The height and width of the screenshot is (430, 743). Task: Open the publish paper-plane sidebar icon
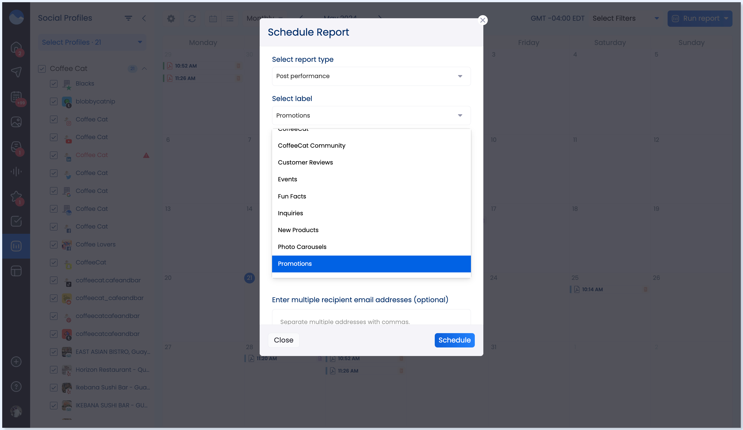click(x=16, y=72)
